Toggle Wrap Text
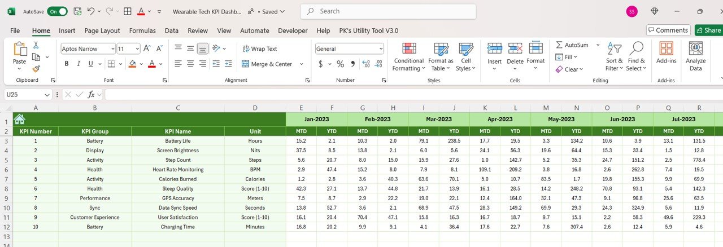Screen dimensions: 723x247 (260, 48)
